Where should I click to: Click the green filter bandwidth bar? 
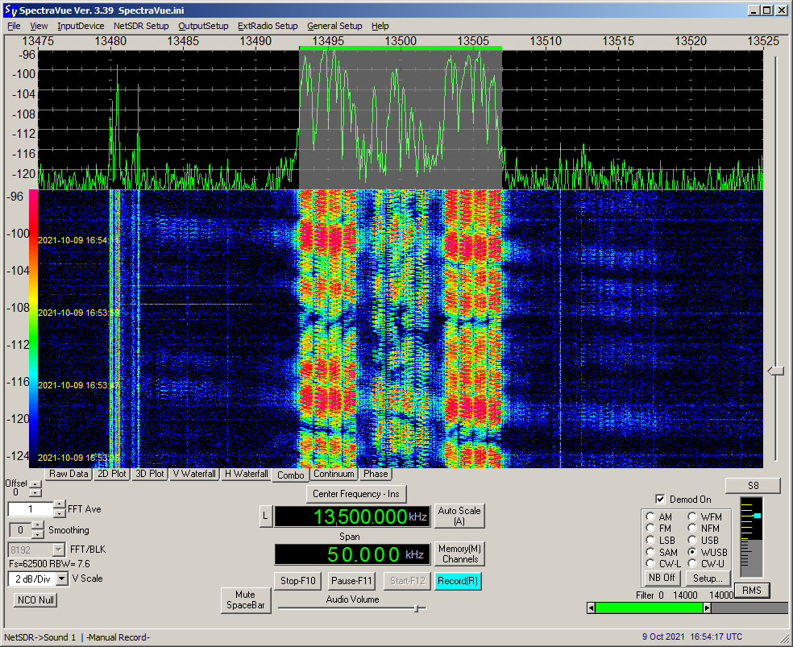pyautogui.click(x=650, y=608)
